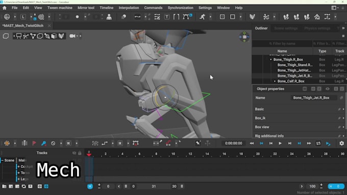Toggle tracks lock icon
Image resolution: width=347 pixels, height=195 pixels.
tap(80, 153)
